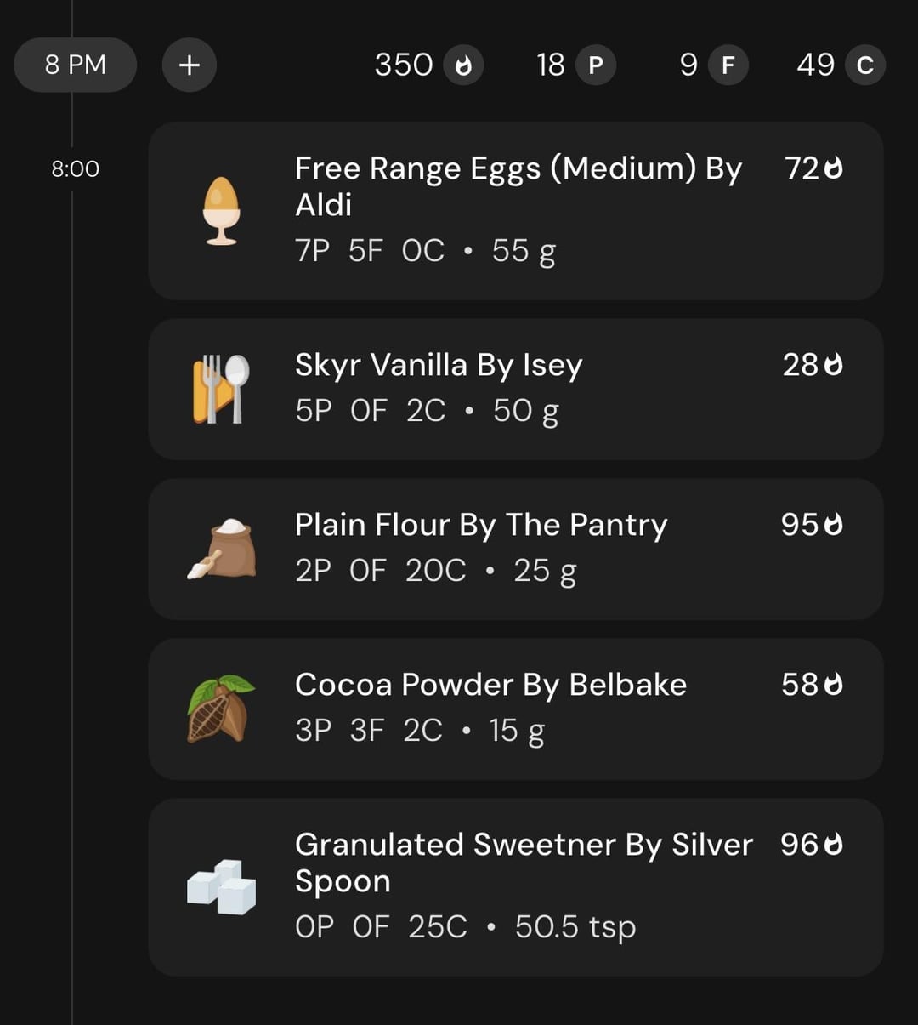
Task: Select the flour sack icon
Action: click(222, 549)
